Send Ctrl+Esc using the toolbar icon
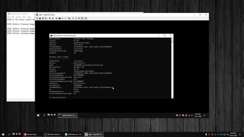 59,18
